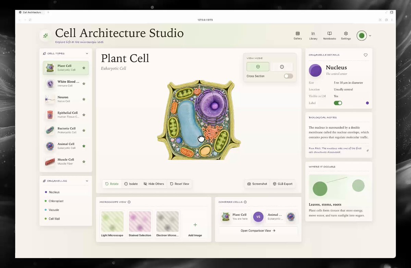Click Hide Others tool
Viewport: 411px width, 268px height.
154,184
